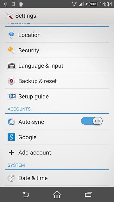Tap the plus icon for Add account
This screenshot has height=202, width=114.
(x=11, y=152)
